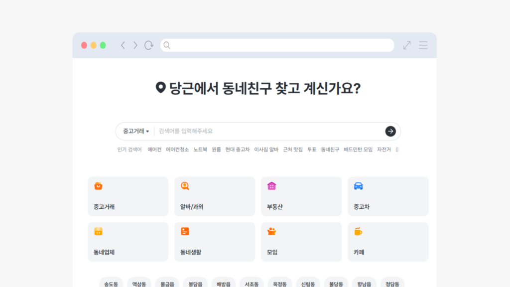Screen dimensions: 510x287
Task: Click the expand fullscreen arrow icon
Action: coord(407,45)
